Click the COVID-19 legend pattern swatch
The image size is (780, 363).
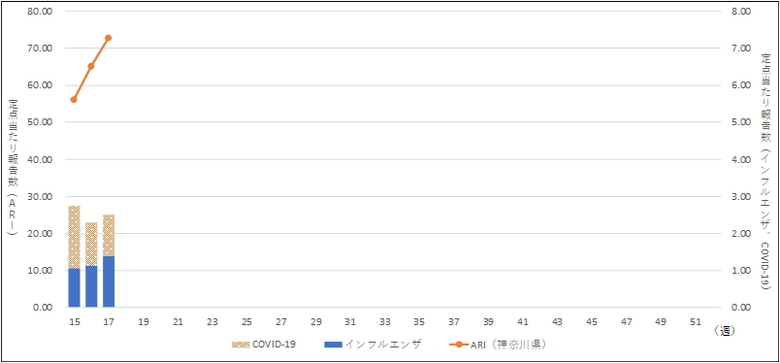241,345
